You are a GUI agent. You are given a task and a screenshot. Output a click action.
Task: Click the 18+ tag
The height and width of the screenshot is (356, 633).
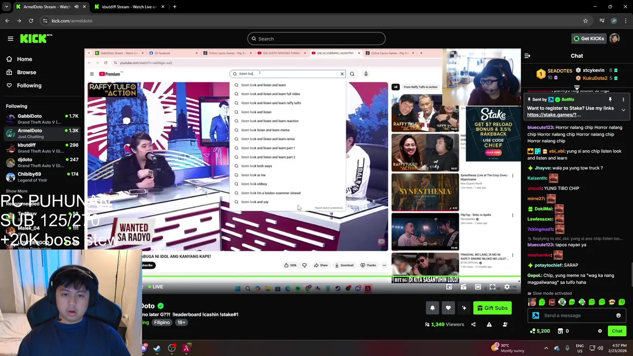[181, 322]
